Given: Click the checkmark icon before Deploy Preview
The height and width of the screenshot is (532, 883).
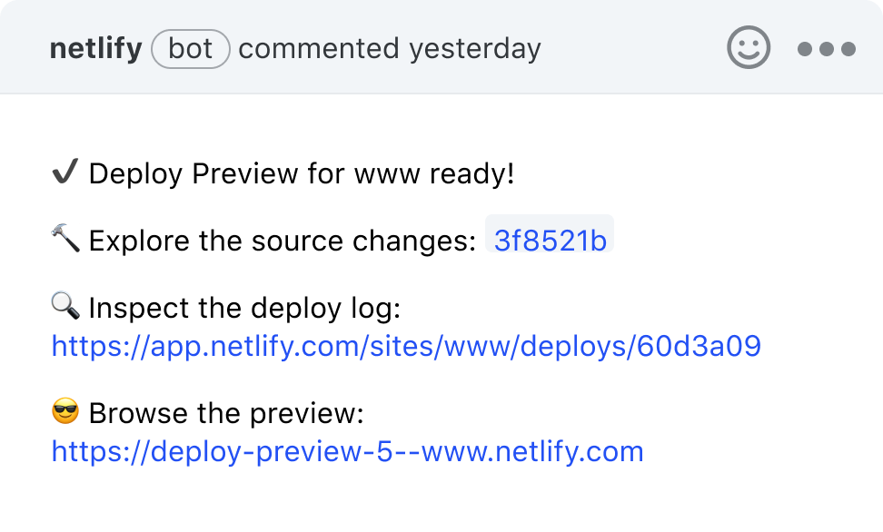Looking at the screenshot, I should [x=64, y=172].
